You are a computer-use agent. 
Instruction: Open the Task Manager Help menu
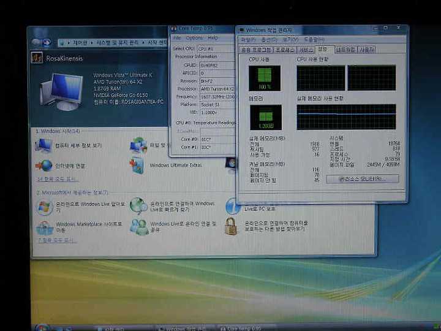click(x=314, y=40)
